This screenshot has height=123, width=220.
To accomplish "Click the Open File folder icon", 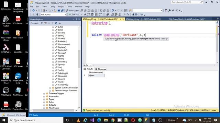I will tap(55, 11).
